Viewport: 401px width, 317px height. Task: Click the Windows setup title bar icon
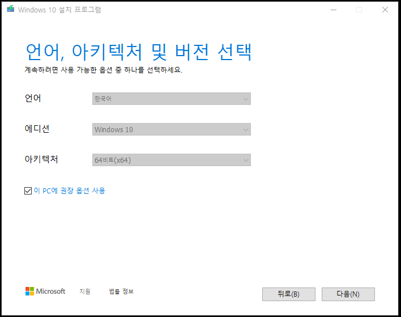pos(11,9)
